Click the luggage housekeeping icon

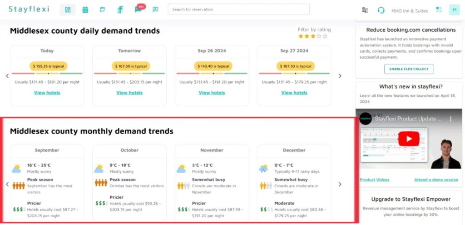point(120,10)
